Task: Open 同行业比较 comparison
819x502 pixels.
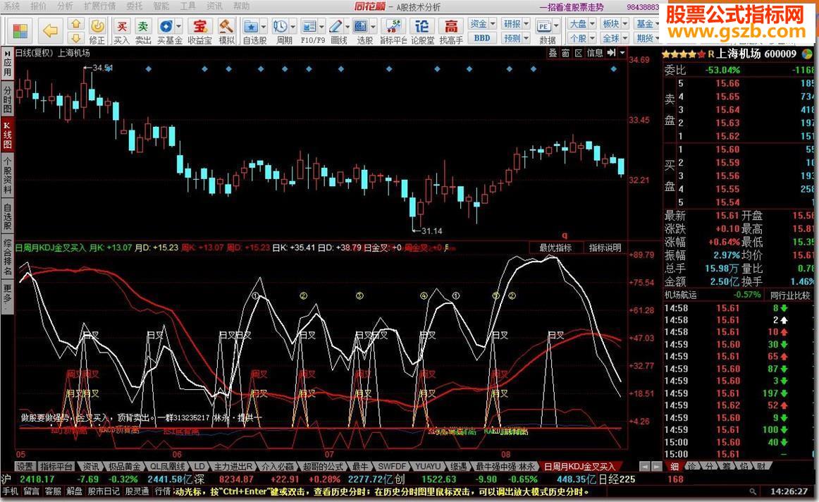Action: tap(789, 295)
